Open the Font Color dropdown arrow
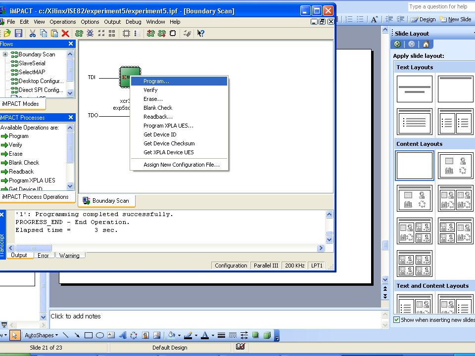Image resolution: width=475 pixels, height=356 pixels. [x=213, y=335]
